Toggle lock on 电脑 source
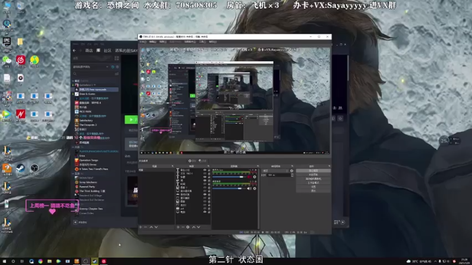 click(x=209, y=212)
